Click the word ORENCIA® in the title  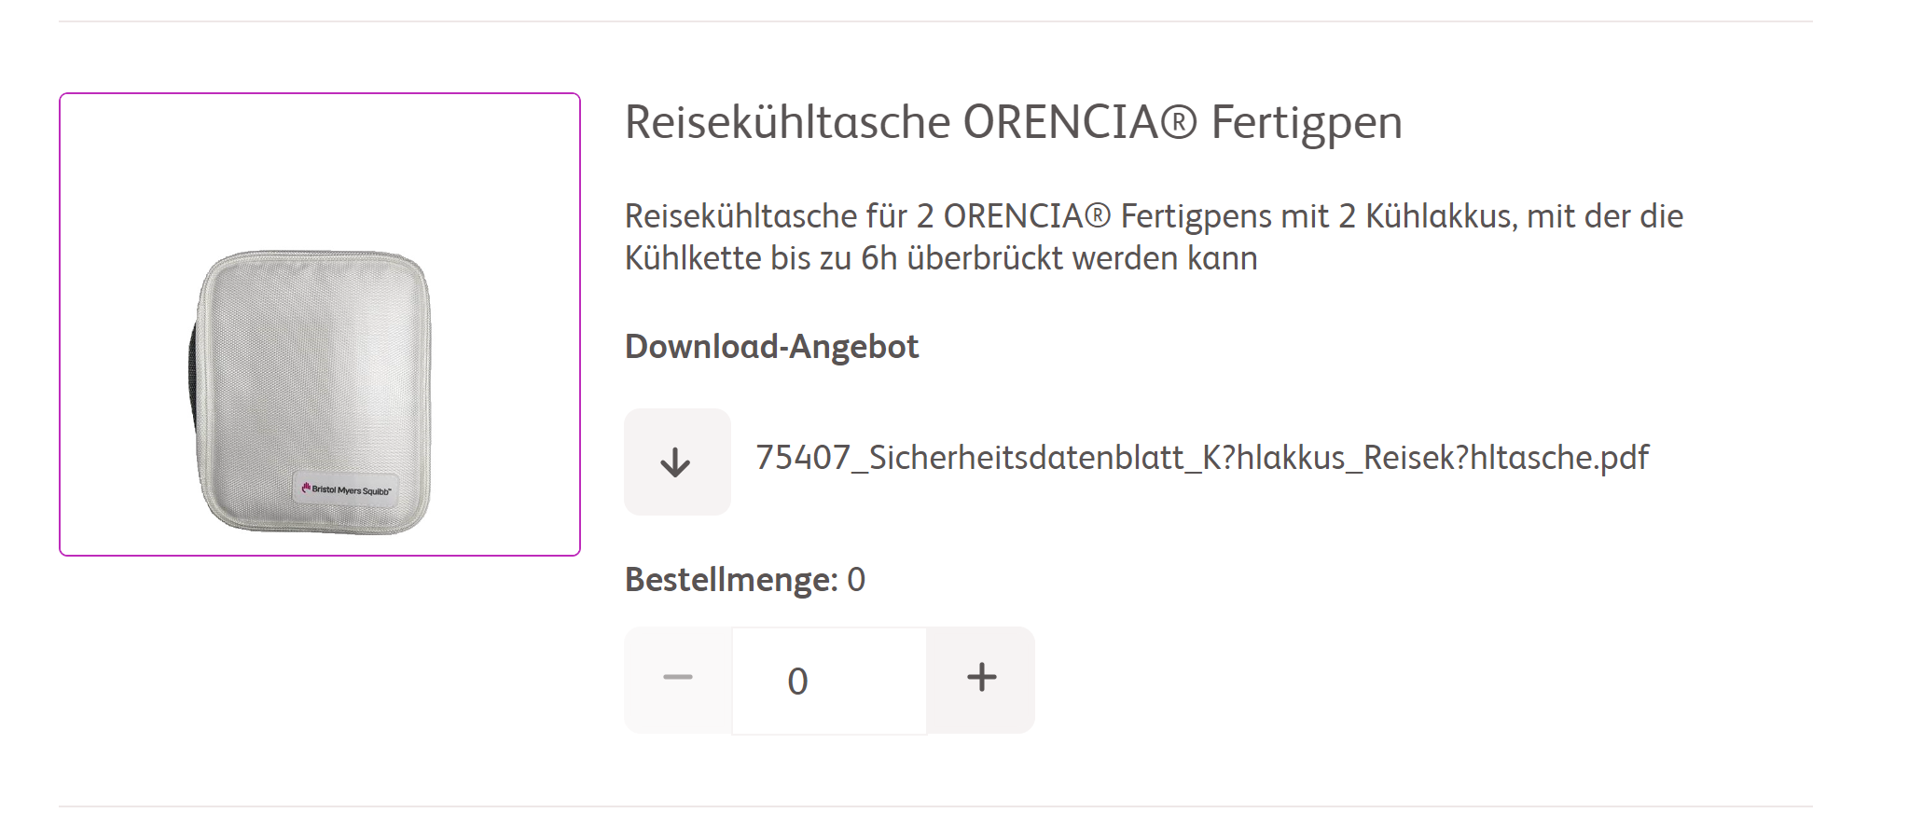(1079, 122)
